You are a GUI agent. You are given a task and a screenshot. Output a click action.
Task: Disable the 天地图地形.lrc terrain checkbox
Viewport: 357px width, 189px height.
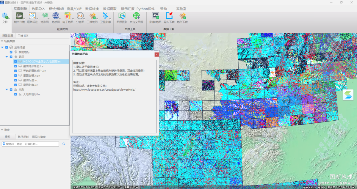pos(16,94)
